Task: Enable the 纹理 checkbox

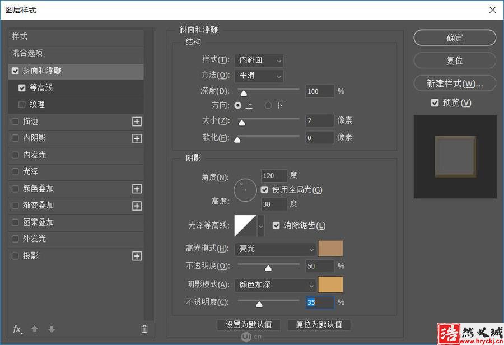Action: (22, 105)
